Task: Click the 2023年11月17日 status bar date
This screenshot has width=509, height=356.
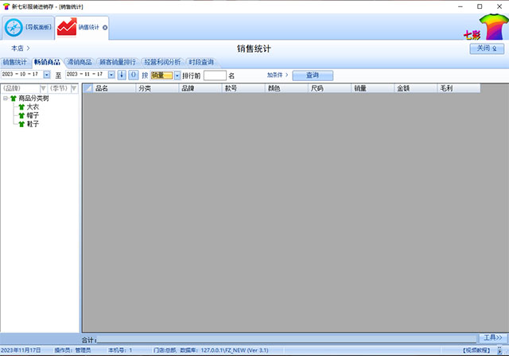Action: (x=21, y=350)
